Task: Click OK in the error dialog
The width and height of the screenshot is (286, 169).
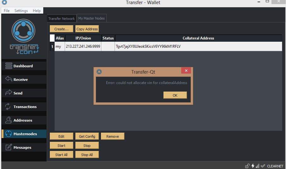Action: (x=175, y=95)
